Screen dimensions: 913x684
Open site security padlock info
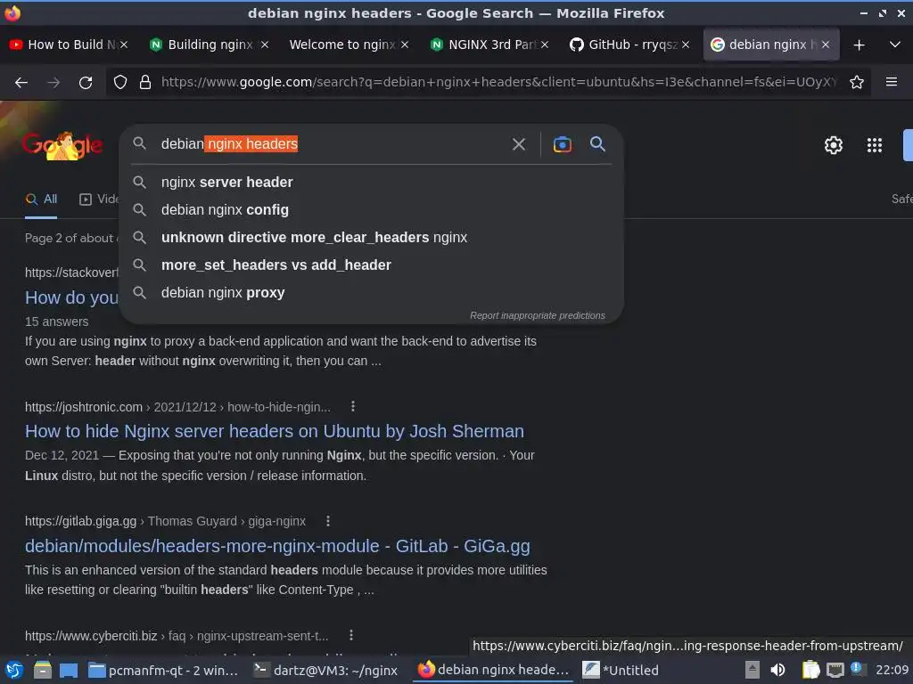click(x=145, y=83)
